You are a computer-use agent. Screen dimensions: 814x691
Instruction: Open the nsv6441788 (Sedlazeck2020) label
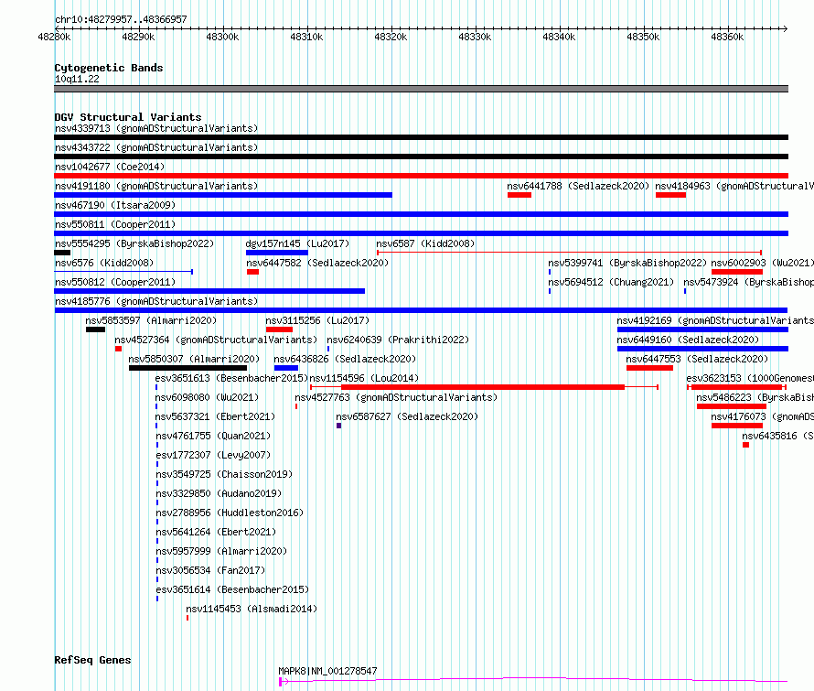pos(578,186)
